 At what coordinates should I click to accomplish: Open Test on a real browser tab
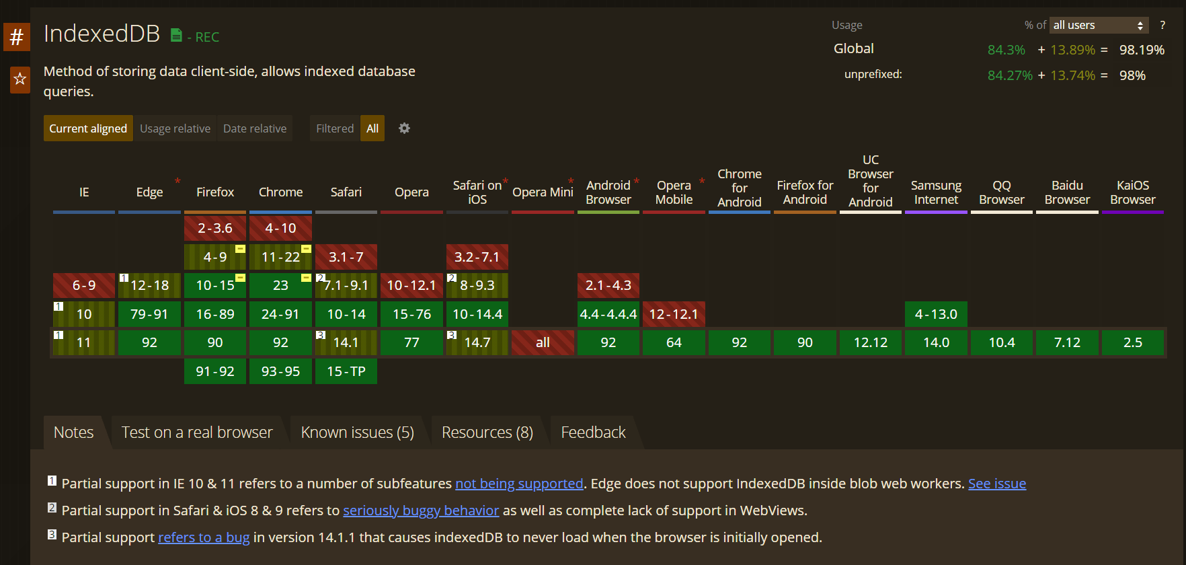(197, 432)
